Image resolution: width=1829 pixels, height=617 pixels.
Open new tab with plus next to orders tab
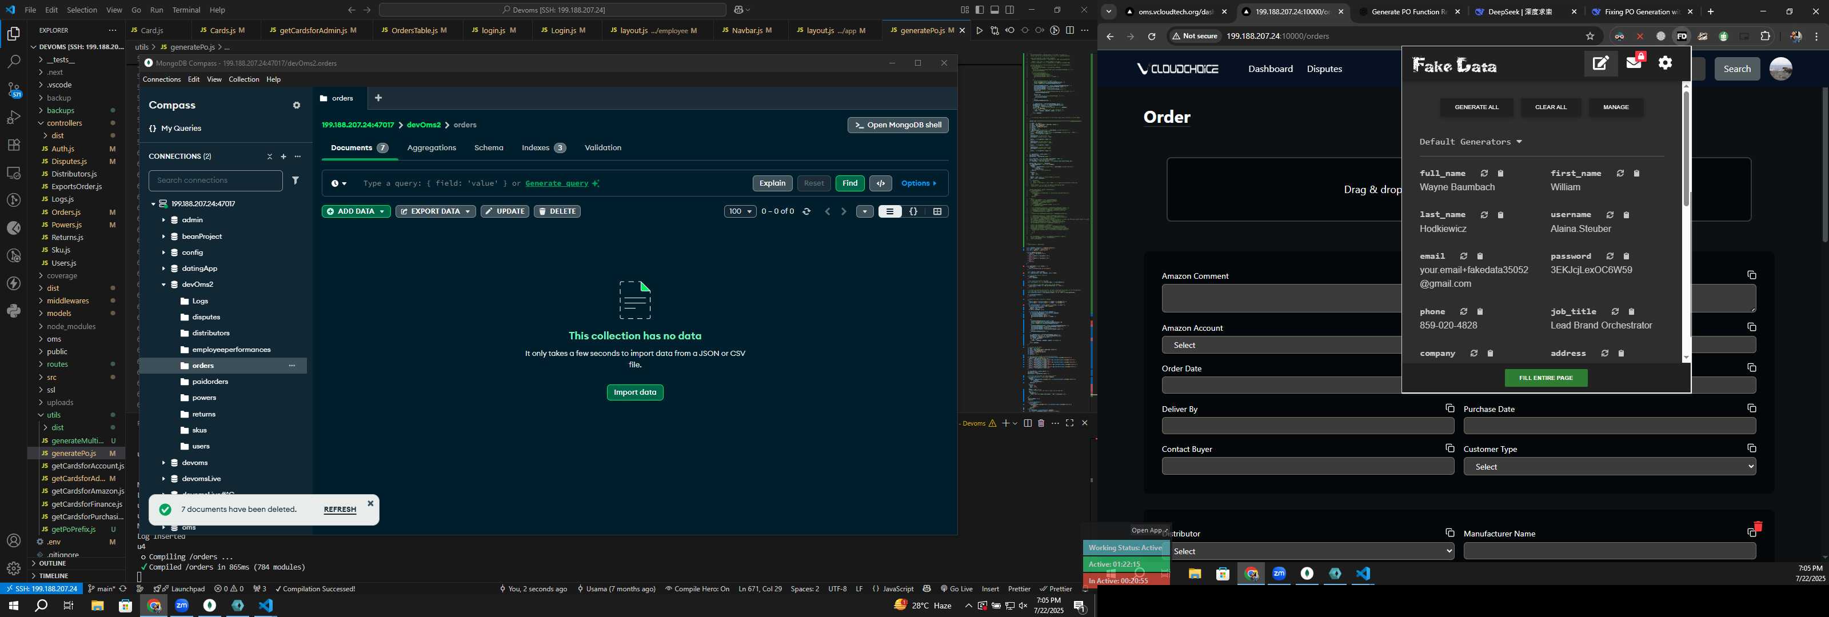click(x=378, y=98)
